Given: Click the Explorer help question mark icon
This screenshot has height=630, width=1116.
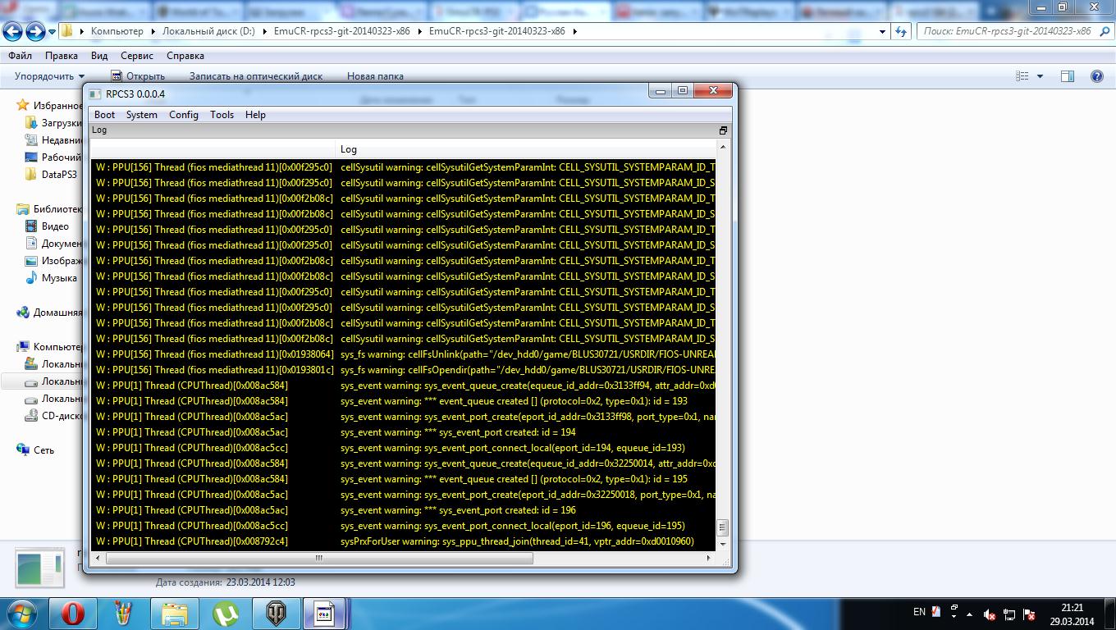Looking at the screenshot, I should tap(1096, 76).
